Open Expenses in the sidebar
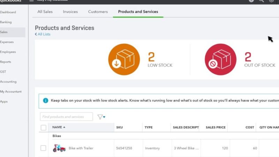Viewport: 279px width, 157px height. pyautogui.click(x=7, y=42)
